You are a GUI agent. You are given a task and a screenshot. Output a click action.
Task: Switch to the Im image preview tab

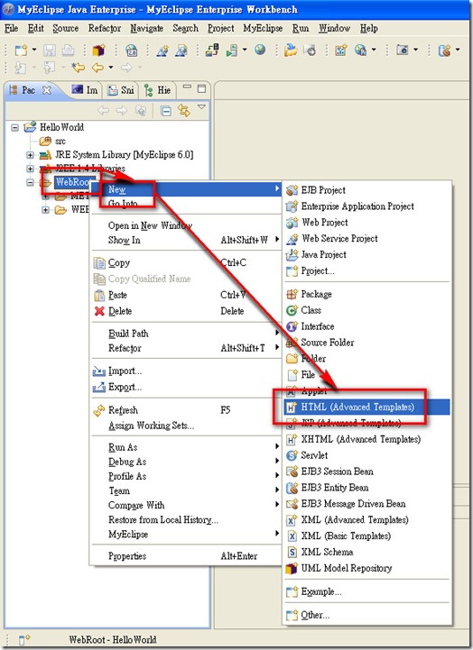[x=85, y=90]
